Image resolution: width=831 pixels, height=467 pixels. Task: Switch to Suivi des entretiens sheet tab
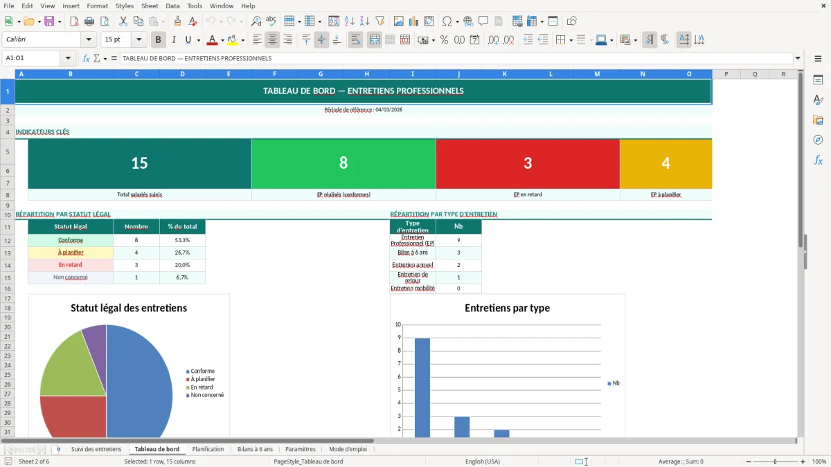click(96, 449)
